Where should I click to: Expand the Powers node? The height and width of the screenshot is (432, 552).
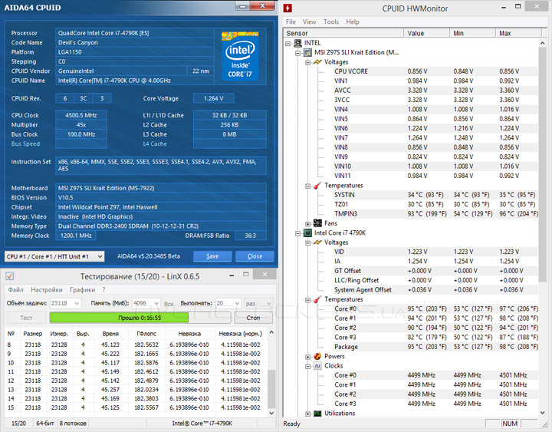point(307,356)
